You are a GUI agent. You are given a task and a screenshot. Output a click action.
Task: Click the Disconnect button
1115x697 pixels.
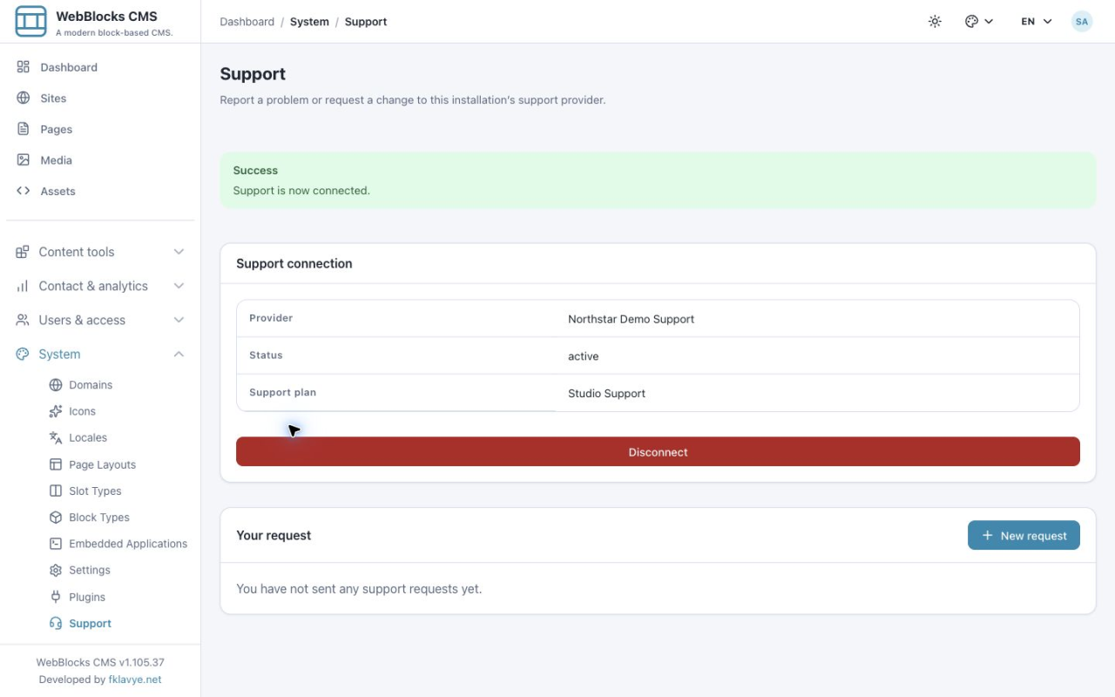tap(658, 451)
